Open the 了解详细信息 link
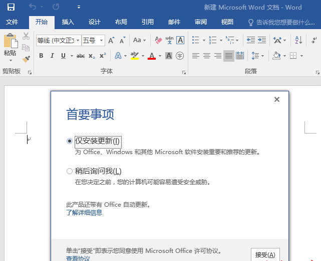Image resolution: width=321 pixels, height=261 pixels. [84, 213]
